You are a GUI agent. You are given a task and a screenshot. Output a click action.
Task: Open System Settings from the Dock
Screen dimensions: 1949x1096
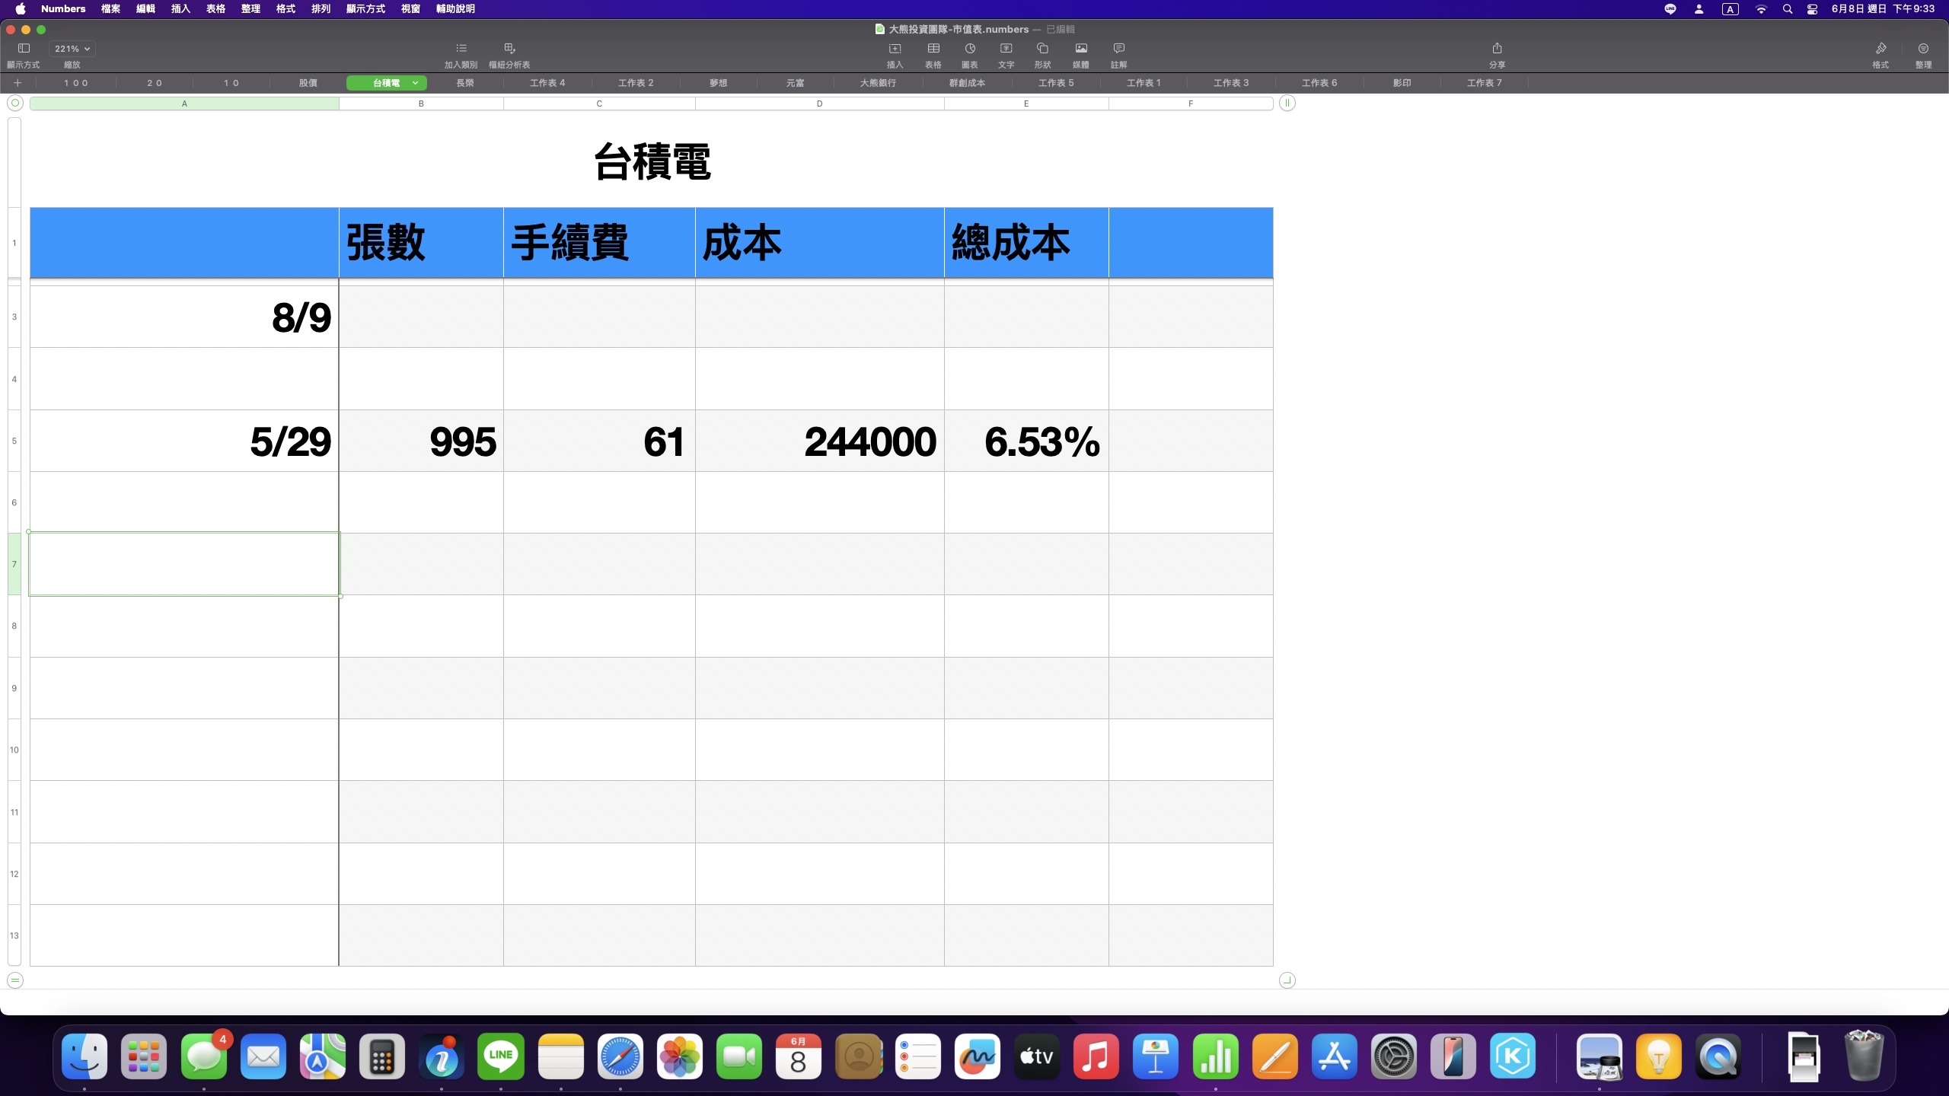[1394, 1056]
